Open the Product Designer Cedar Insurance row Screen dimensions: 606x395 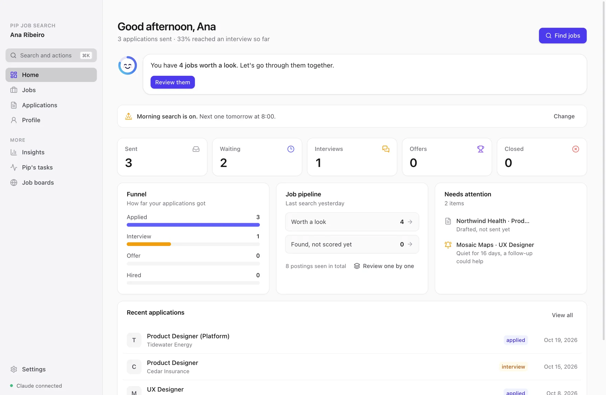[352, 367]
